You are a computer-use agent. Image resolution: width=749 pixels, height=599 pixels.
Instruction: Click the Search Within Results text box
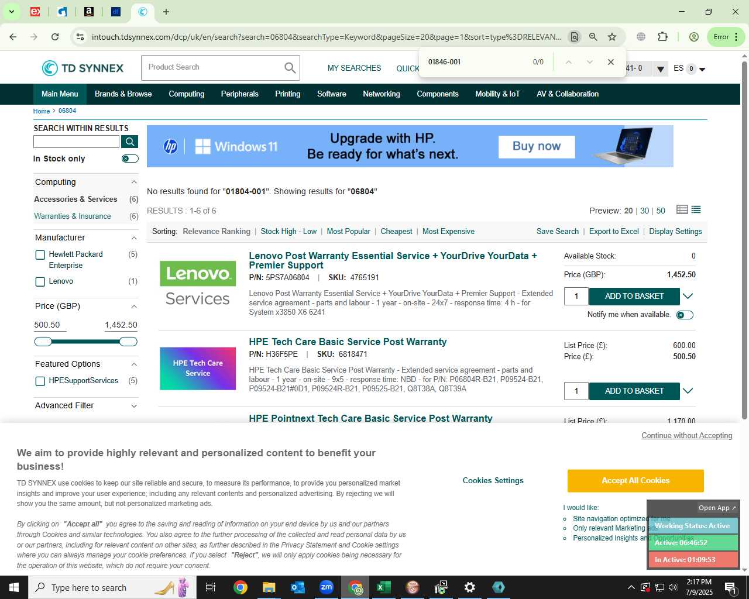coord(77,142)
